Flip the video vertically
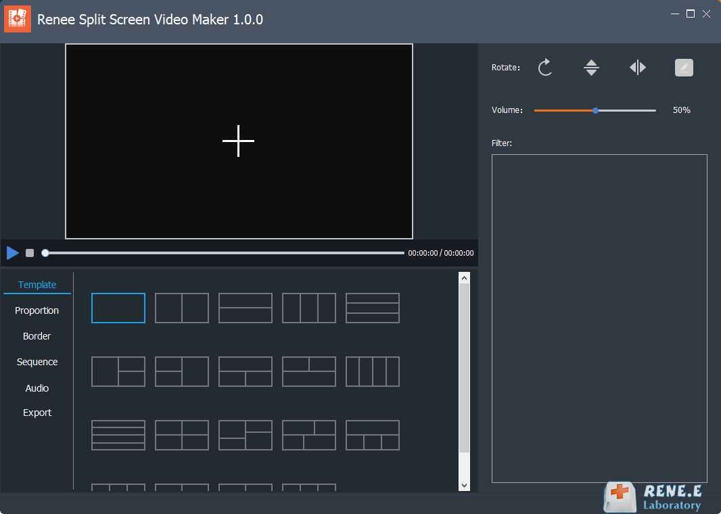721x514 pixels. [x=591, y=68]
